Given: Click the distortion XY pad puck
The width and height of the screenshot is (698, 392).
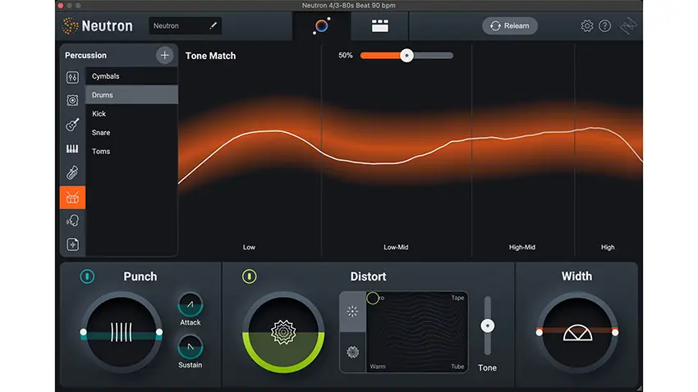Looking at the screenshot, I should (x=372, y=298).
